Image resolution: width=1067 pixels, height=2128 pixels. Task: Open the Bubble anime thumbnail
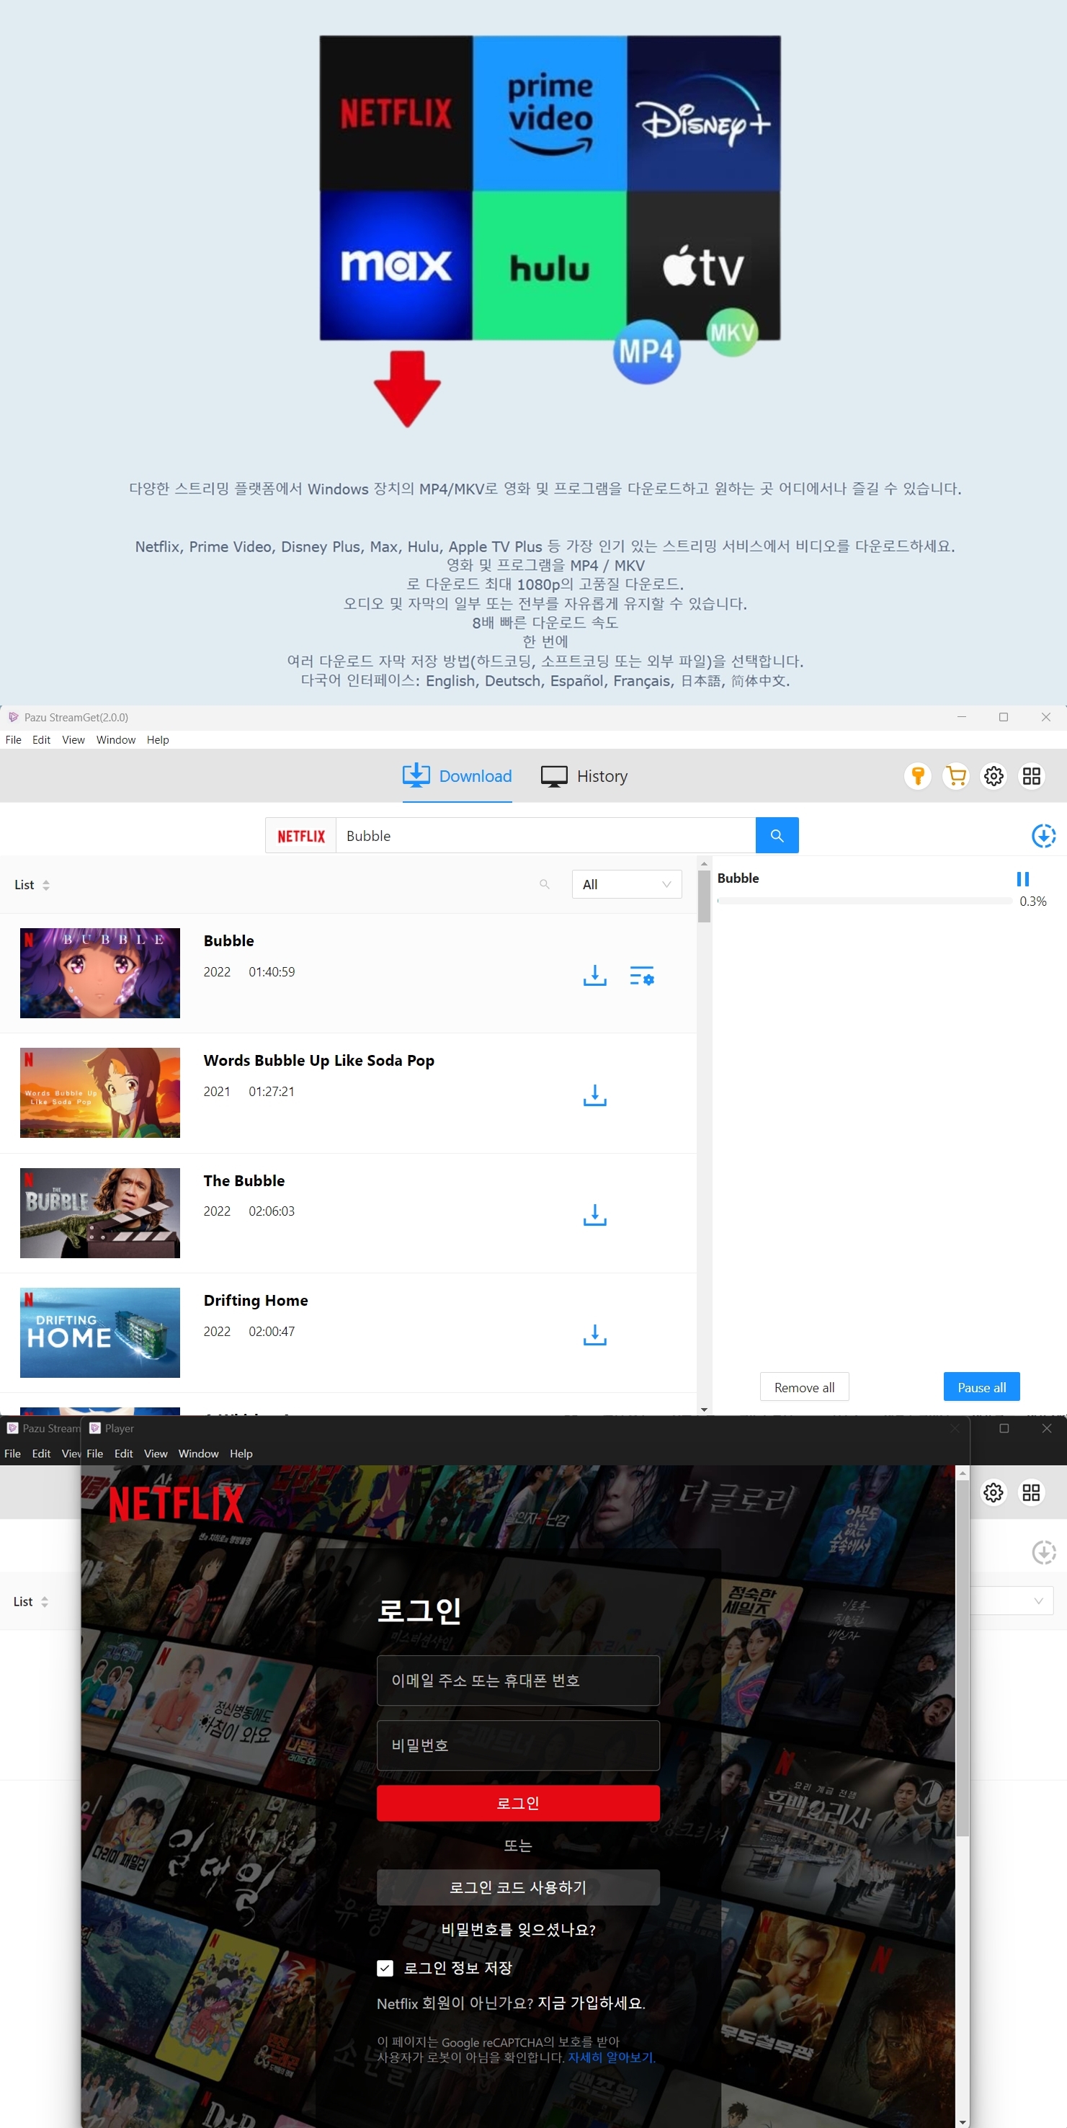[x=100, y=972]
